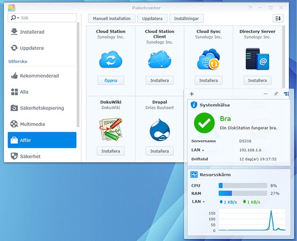Click the Package Center logo icon
The image size is (297, 241).
pos(12,8)
